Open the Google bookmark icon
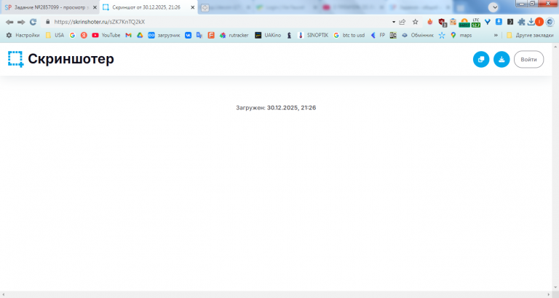Screen dimensions: 559x298 pos(72,35)
